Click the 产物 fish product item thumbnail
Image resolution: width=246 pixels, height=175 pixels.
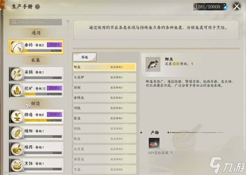tap(154, 143)
